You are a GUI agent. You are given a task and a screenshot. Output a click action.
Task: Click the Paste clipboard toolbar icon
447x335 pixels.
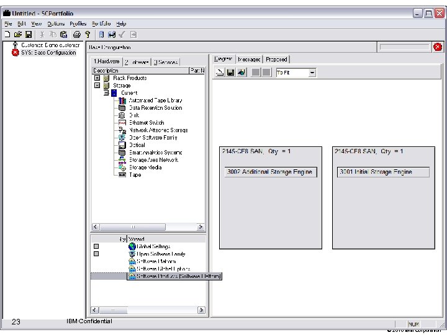(x=63, y=35)
